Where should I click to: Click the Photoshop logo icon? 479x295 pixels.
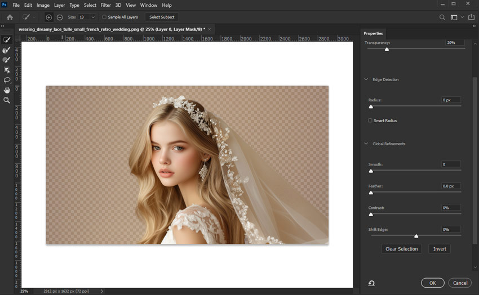pyautogui.click(x=4, y=5)
